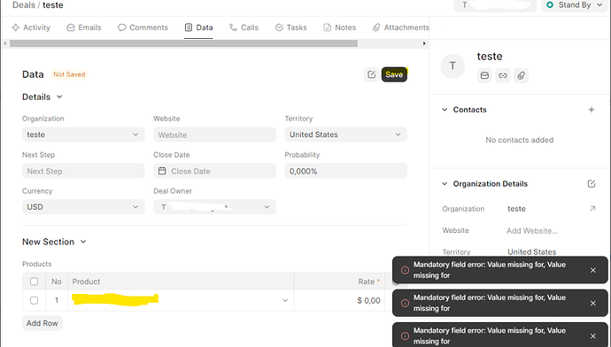Click the Rate column header

click(x=340, y=281)
